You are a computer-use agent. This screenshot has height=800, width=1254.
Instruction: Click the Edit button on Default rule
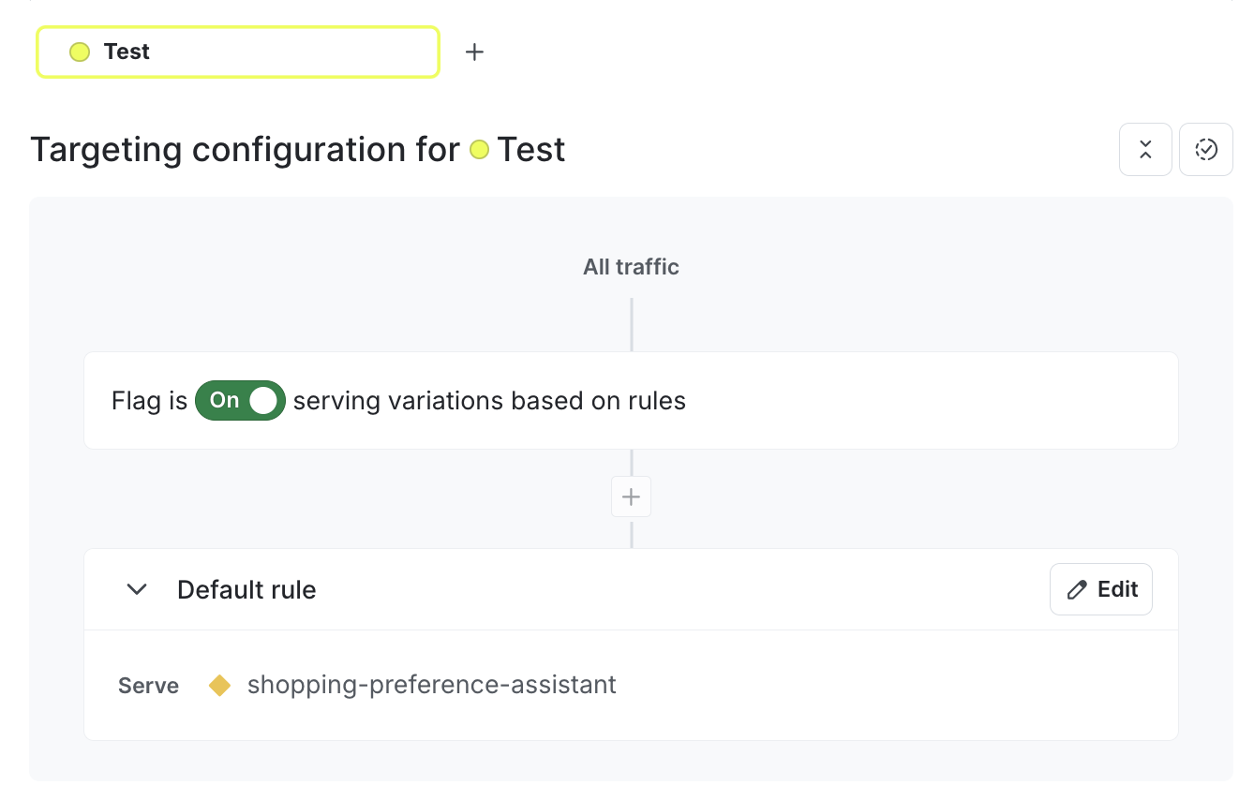pyautogui.click(x=1101, y=589)
